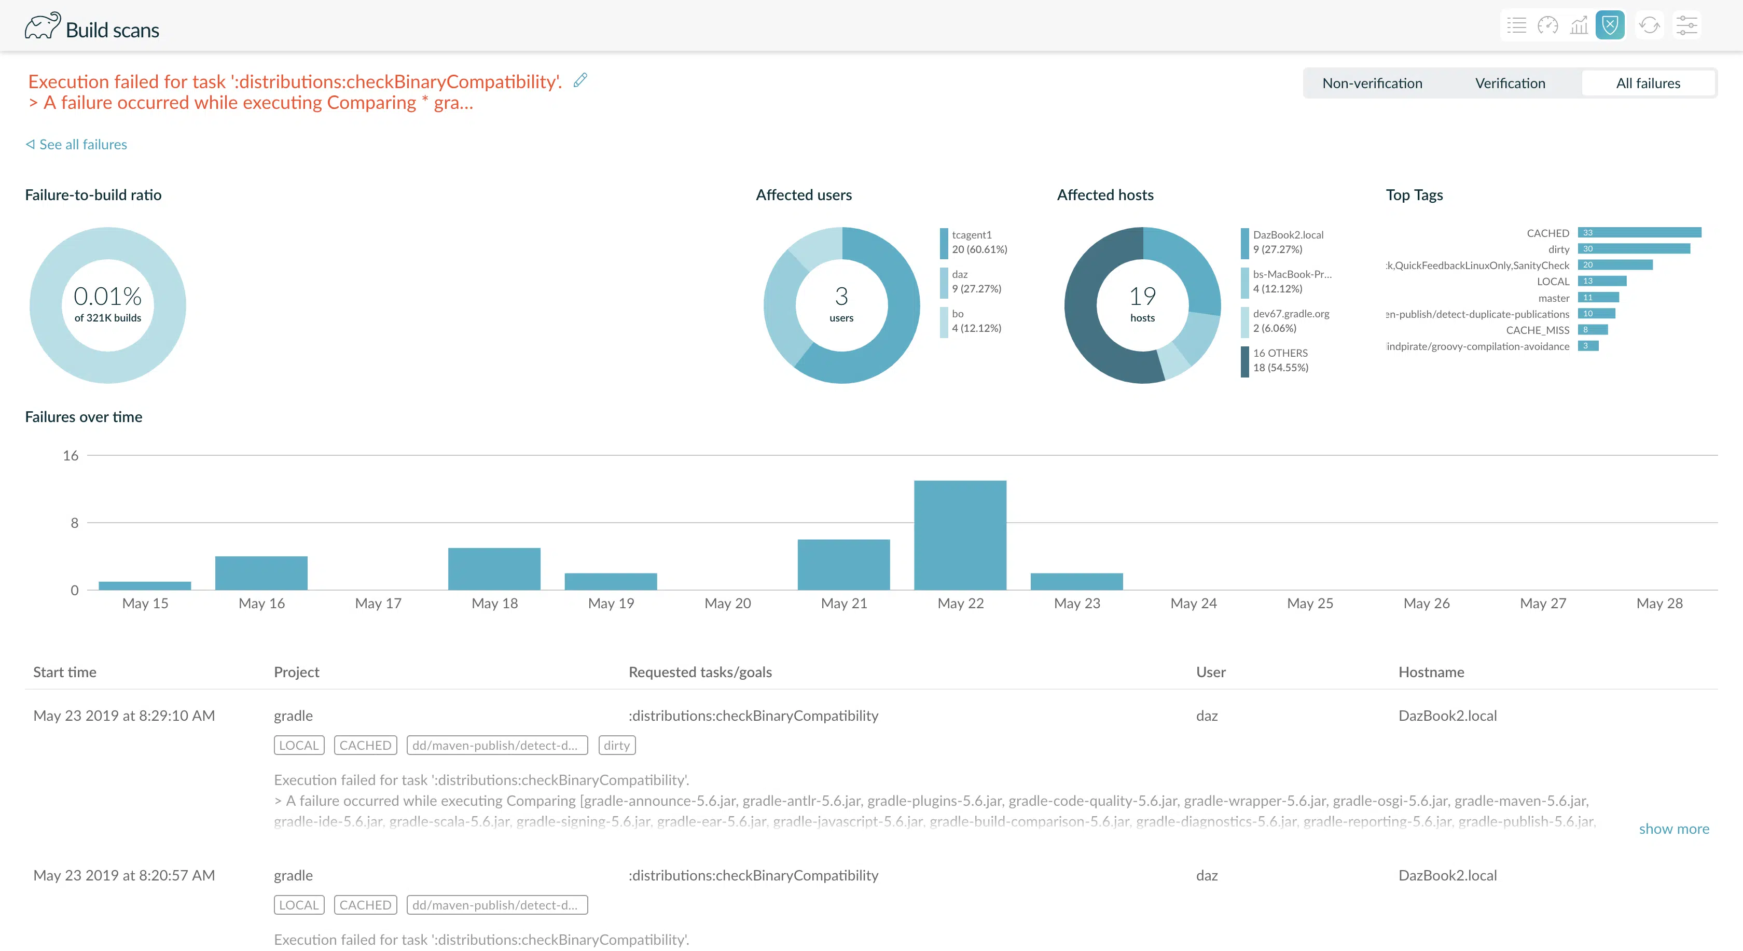Switch to Non-verification failures
This screenshot has height=951, width=1743.
point(1372,83)
